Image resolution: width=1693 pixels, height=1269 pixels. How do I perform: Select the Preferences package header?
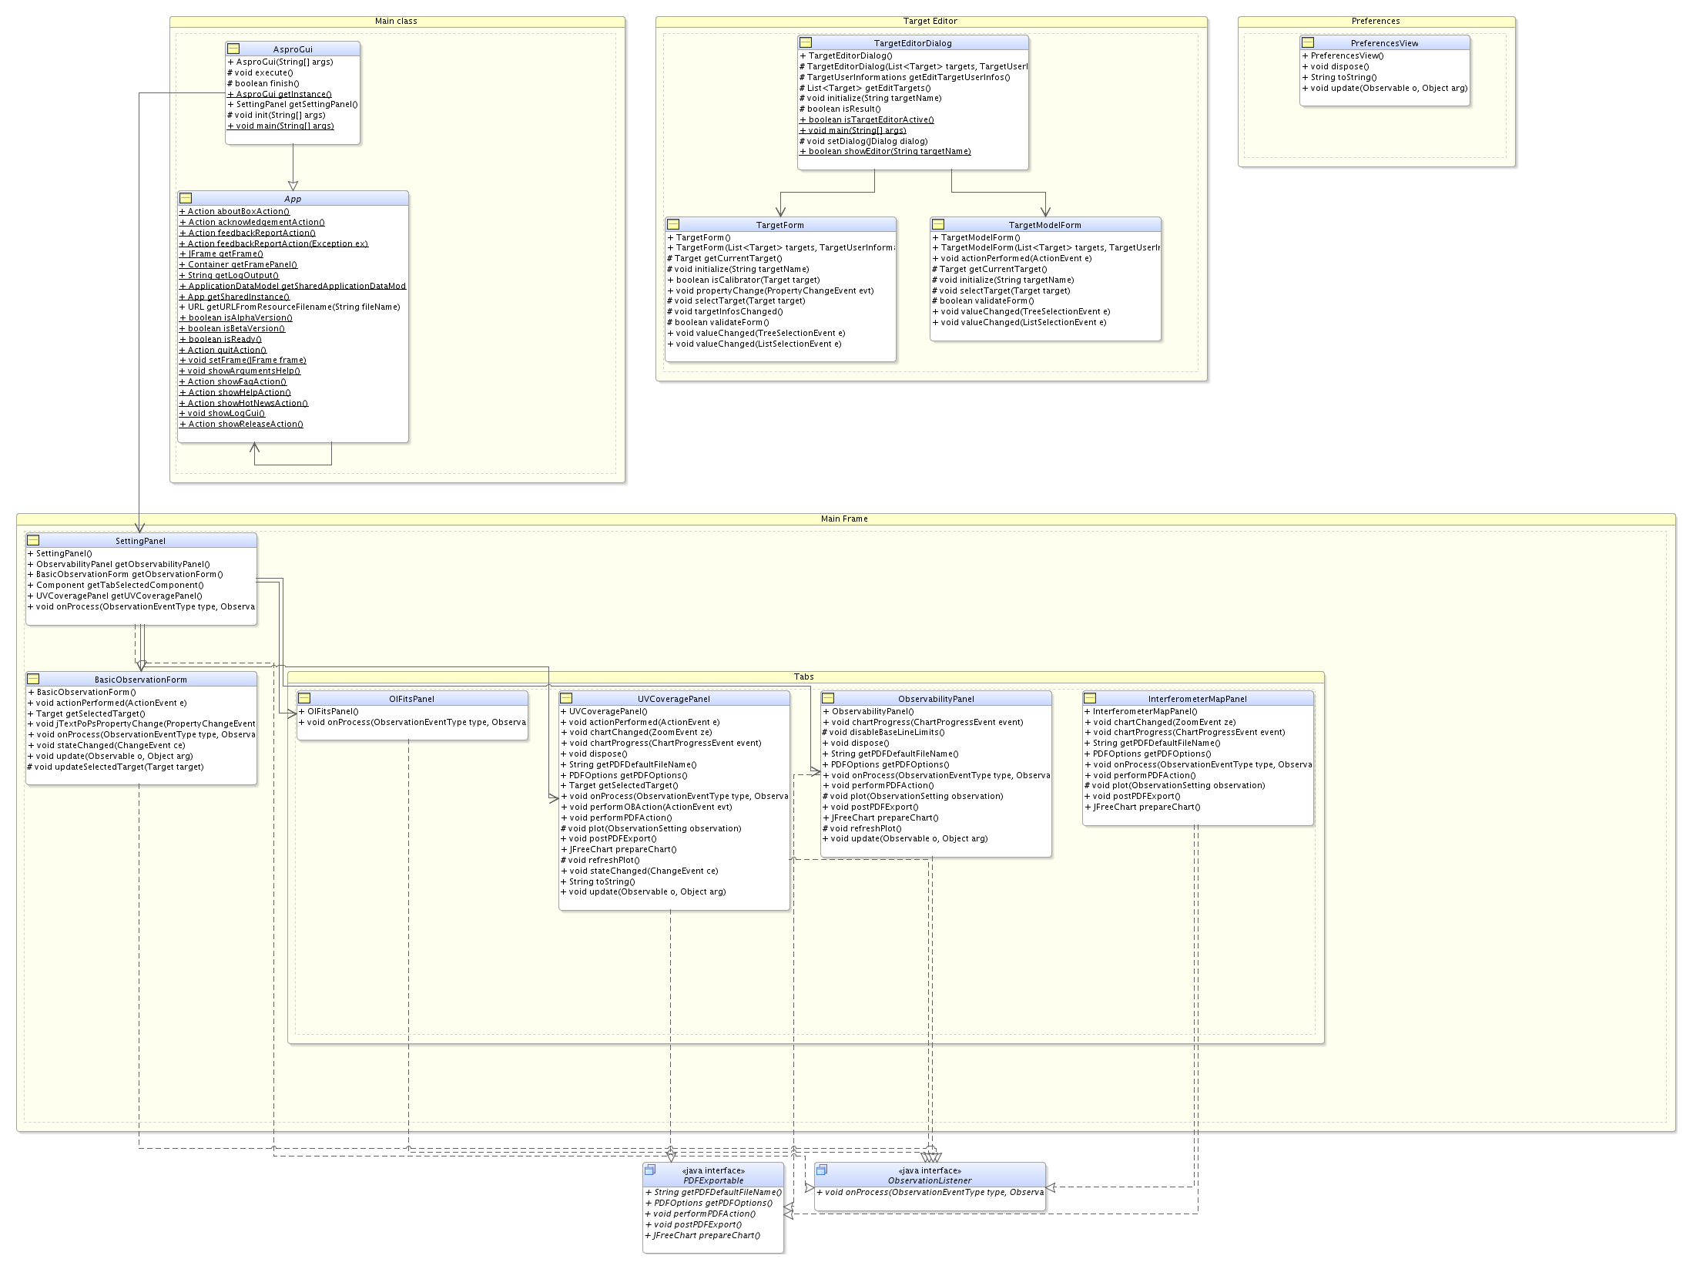click(1376, 21)
